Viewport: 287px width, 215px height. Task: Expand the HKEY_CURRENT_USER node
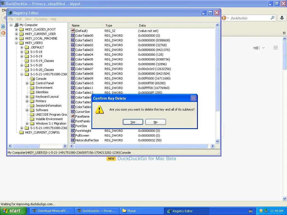click(x=16, y=34)
